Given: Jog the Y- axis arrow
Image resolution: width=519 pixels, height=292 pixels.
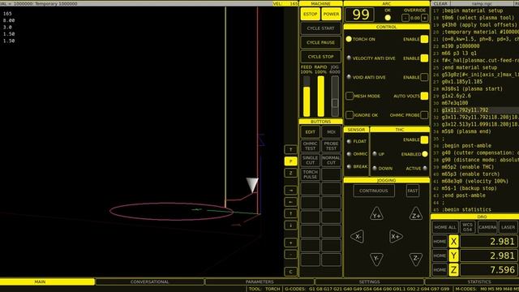Looking at the screenshot, I should coord(376,259).
